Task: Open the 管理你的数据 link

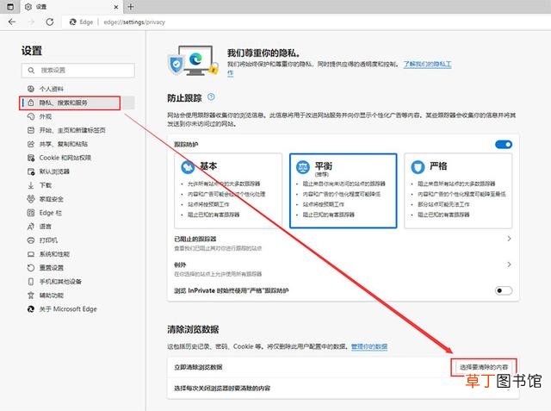Action: click(x=369, y=346)
